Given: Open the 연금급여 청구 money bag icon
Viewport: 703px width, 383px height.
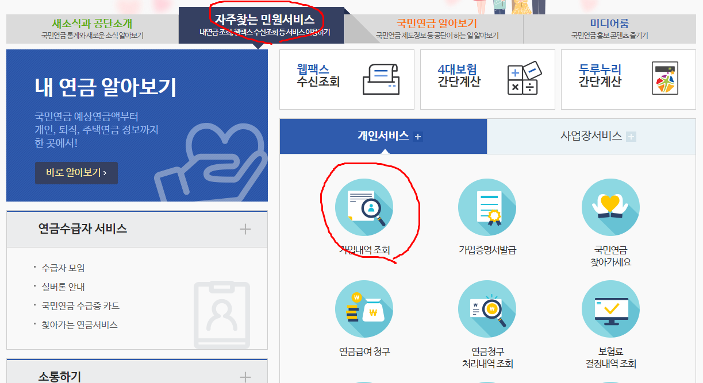Looking at the screenshot, I should 364,309.
